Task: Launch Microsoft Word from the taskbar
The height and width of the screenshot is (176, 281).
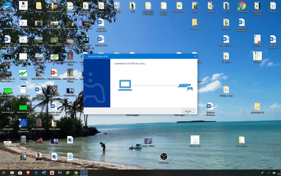Action: coord(44,173)
